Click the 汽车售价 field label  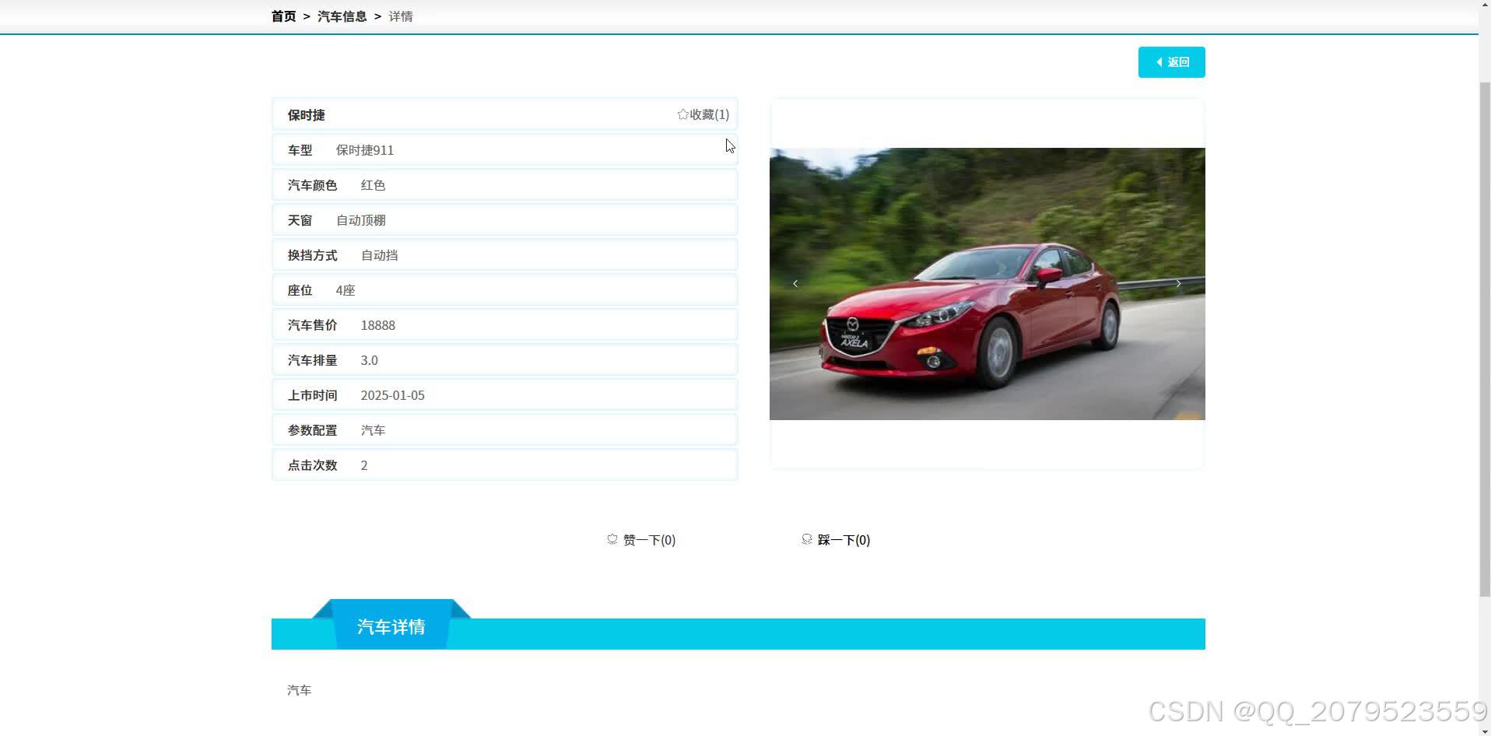point(312,325)
